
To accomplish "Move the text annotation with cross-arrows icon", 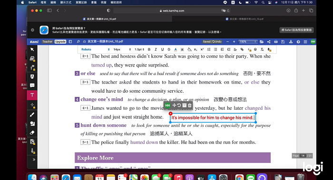I will coord(174,105).
